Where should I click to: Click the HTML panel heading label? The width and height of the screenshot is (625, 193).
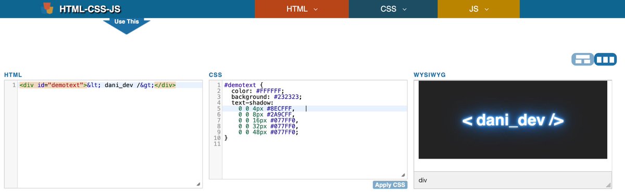click(12, 75)
